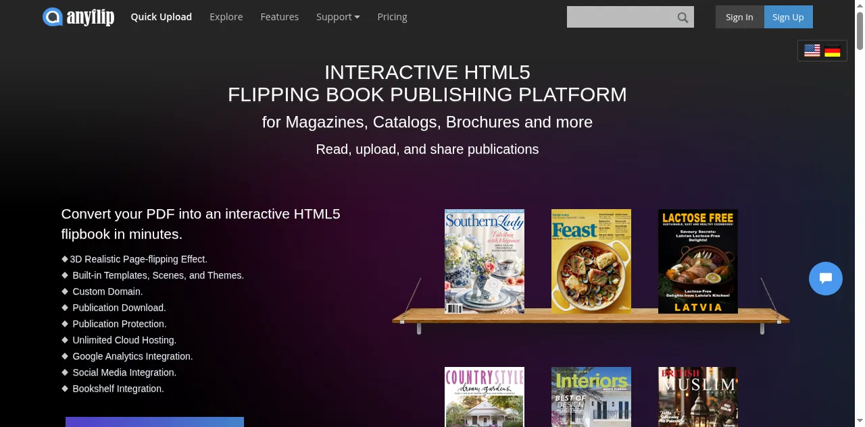Click the AnyFlip logo

(78, 17)
